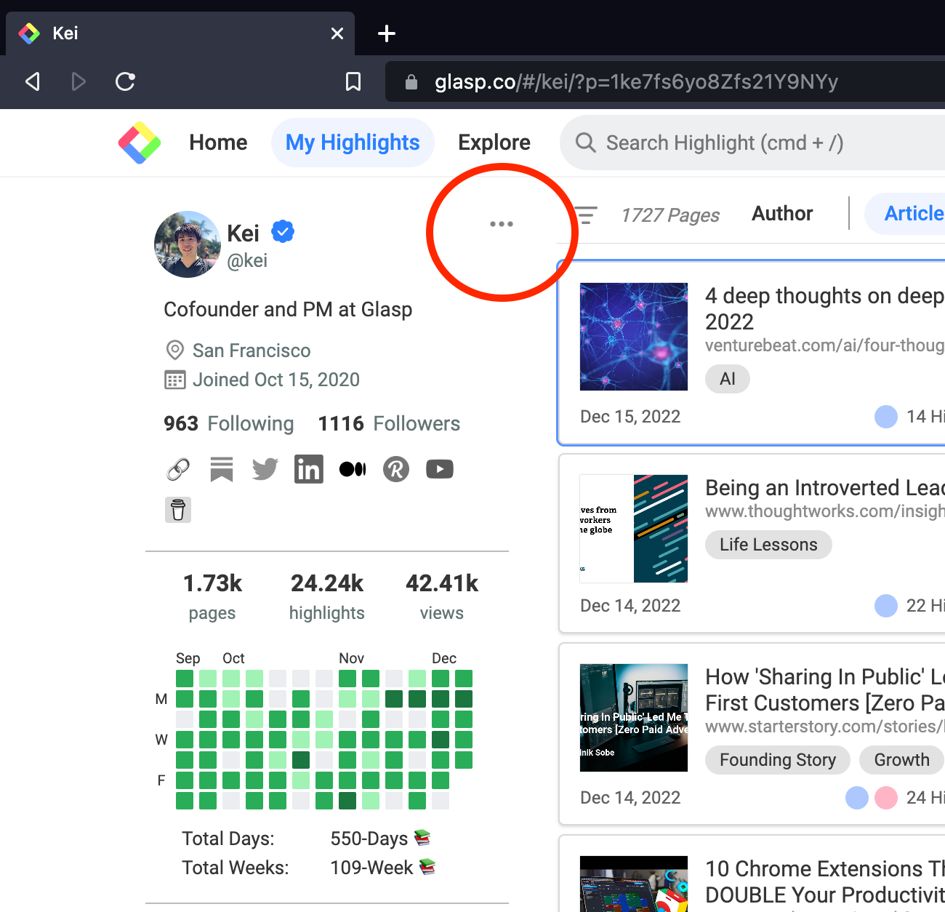The width and height of the screenshot is (945, 912).
Task: Open the 'Being an Introverted' article title
Action: 824,487
